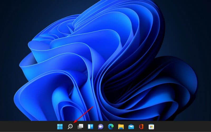This screenshot has width=211, height=132.
Task: Open the Windows Start menu
Action: pyautogui.click(x=60, y=127)
